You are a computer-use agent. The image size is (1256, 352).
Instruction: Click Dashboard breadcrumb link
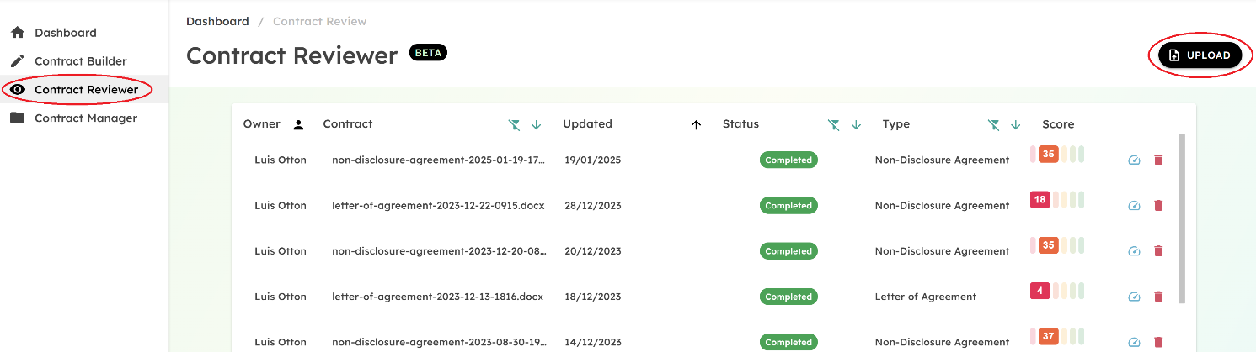click(217, 21)
